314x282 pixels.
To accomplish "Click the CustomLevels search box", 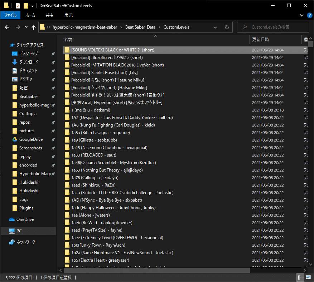I will click(273, 27).
